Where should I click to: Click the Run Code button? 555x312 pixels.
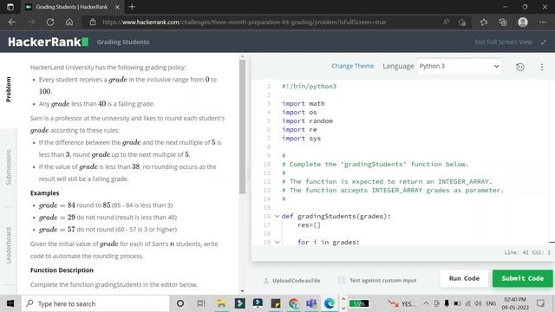tap(464, 278)
